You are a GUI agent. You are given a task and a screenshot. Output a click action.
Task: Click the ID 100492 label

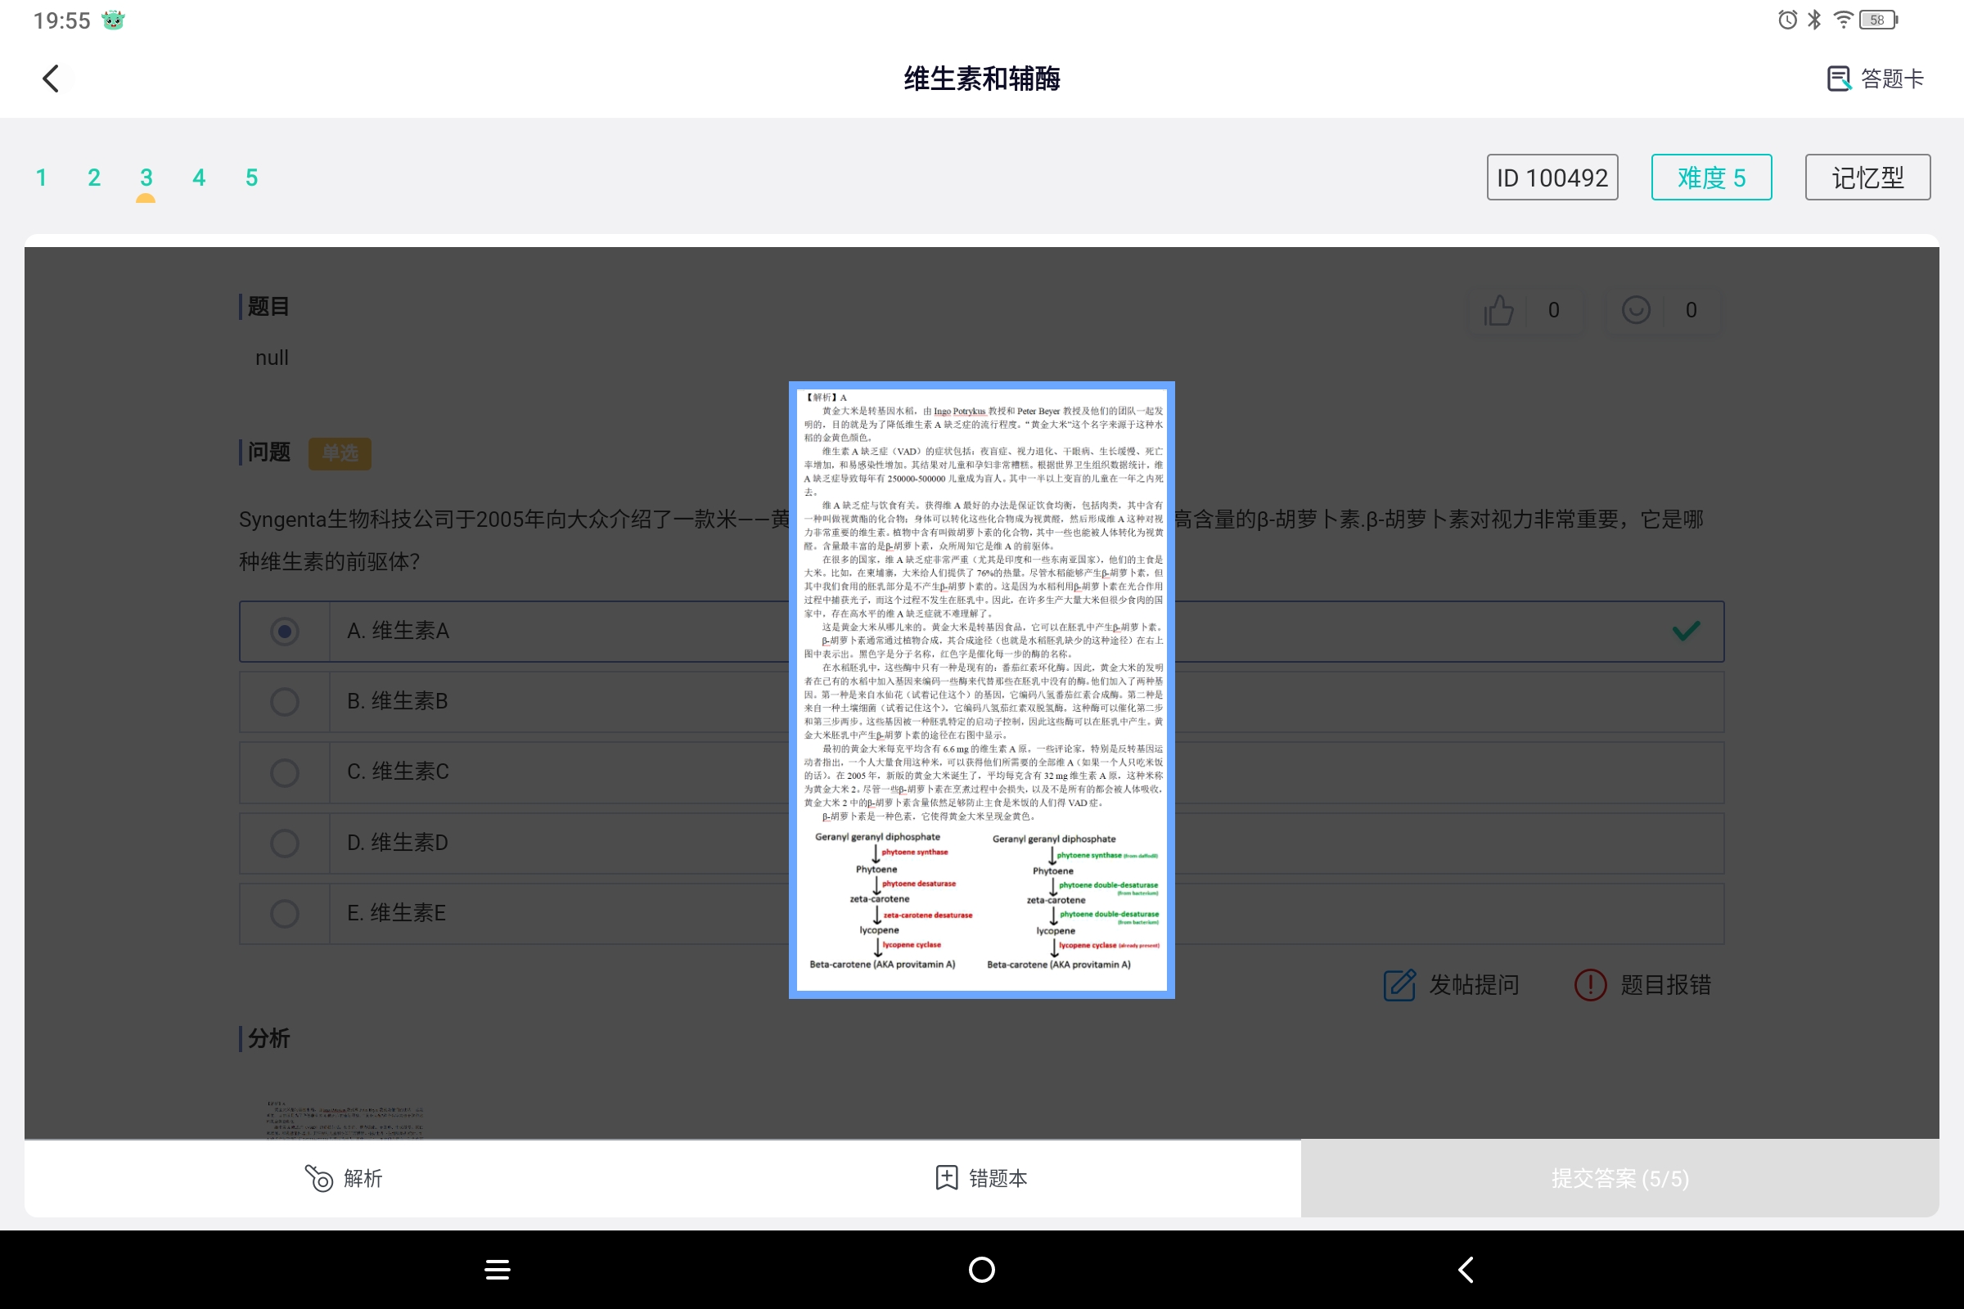click(x=1552, y=177)
